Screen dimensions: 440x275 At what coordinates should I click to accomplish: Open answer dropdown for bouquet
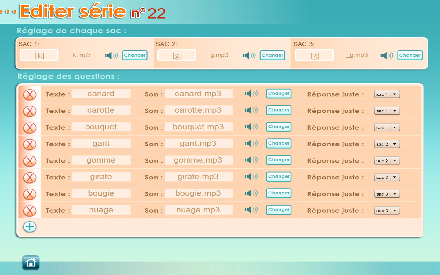click(x=387, y=127)
